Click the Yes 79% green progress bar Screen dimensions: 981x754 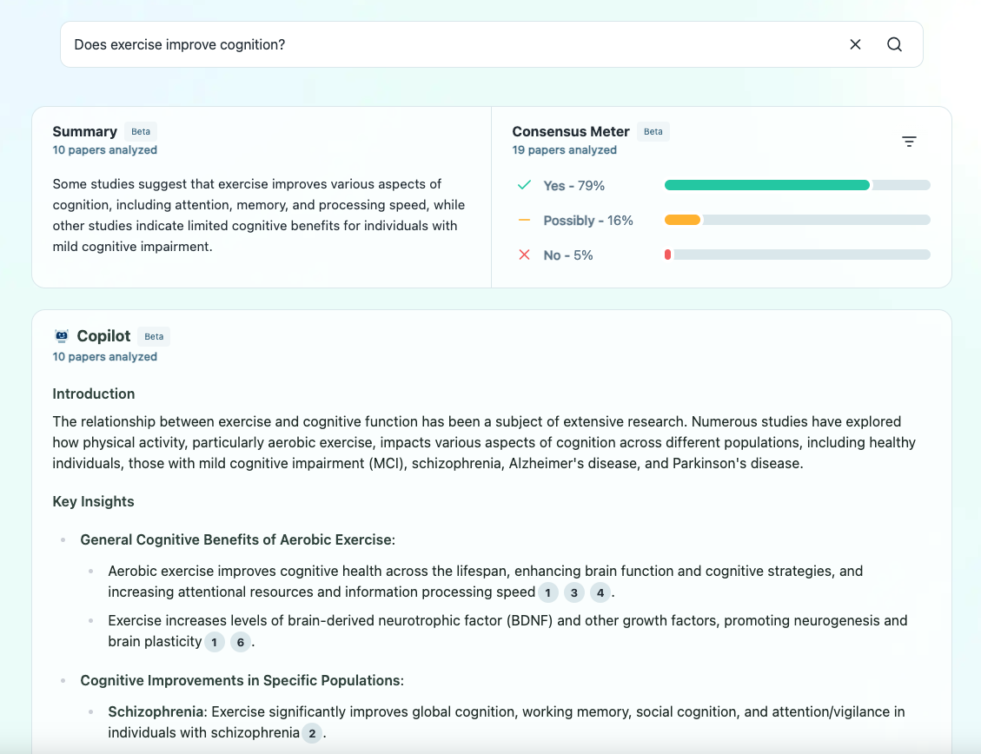click(797, 185)
